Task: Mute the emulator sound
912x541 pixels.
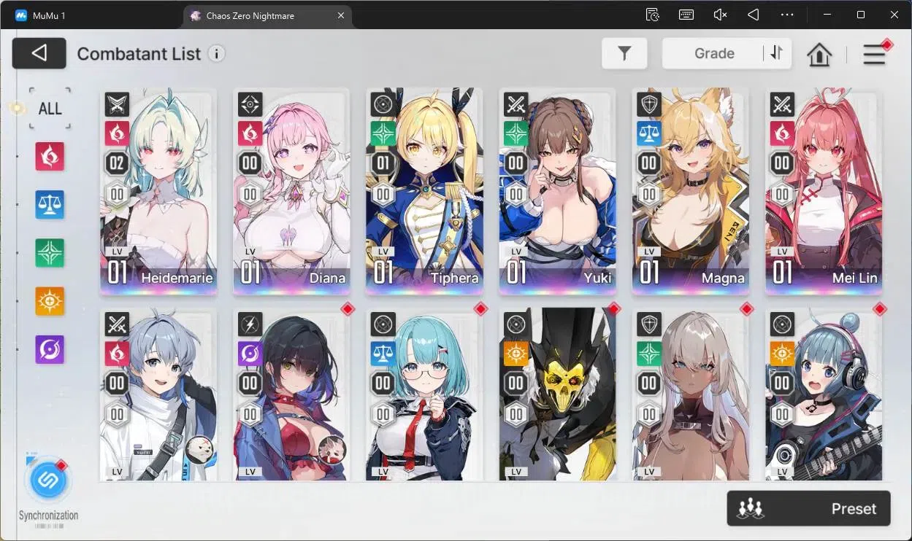Action: (720, 15)
